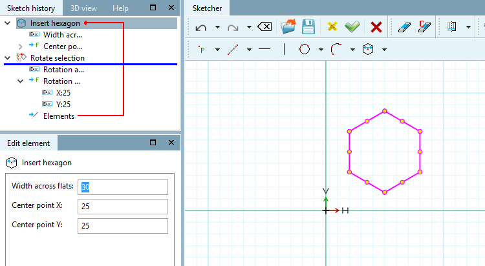Click the Center point Y input field

click(x=123, y=226)
